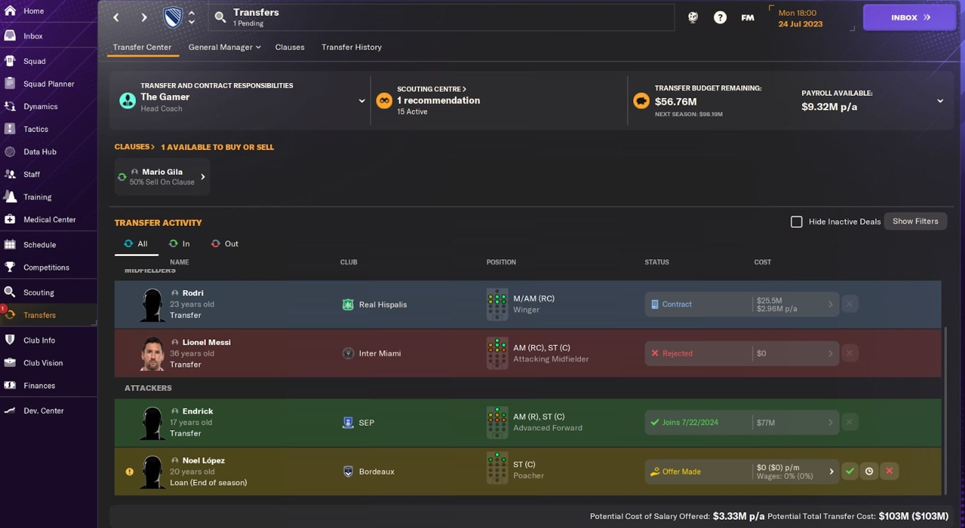Sort the list by NAME column
965x528 pixels.
tap(179, 262)
